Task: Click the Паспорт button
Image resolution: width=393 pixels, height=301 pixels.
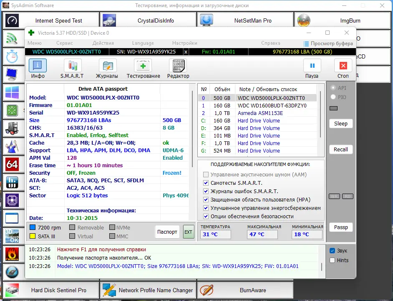Action: [x=167, y=232]
